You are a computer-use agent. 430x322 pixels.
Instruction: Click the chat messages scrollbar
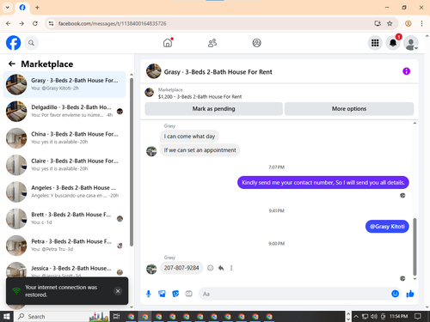click(415, 246)
